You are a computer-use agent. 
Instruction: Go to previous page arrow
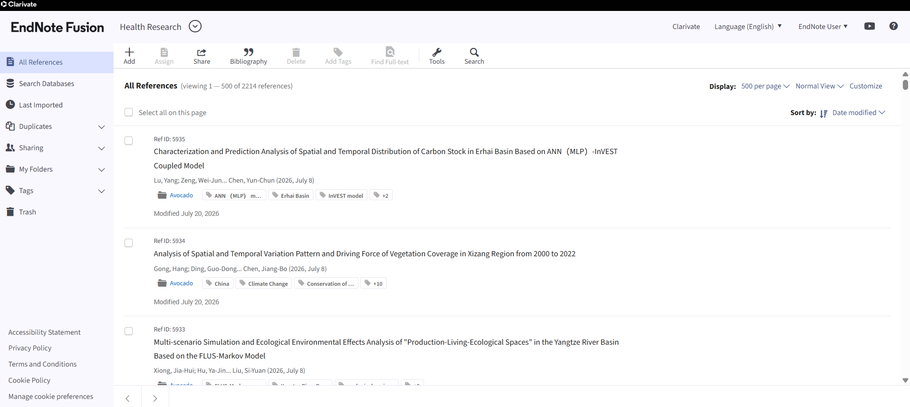point(127,398)
